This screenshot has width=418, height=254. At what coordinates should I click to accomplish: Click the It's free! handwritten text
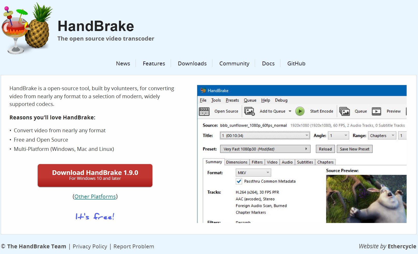click(x=95, y=216)
